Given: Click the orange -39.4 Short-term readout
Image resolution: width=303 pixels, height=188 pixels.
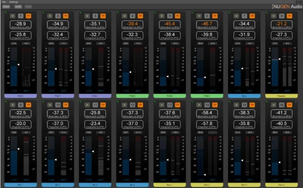Looking at the screenshot, I should 132,25.
